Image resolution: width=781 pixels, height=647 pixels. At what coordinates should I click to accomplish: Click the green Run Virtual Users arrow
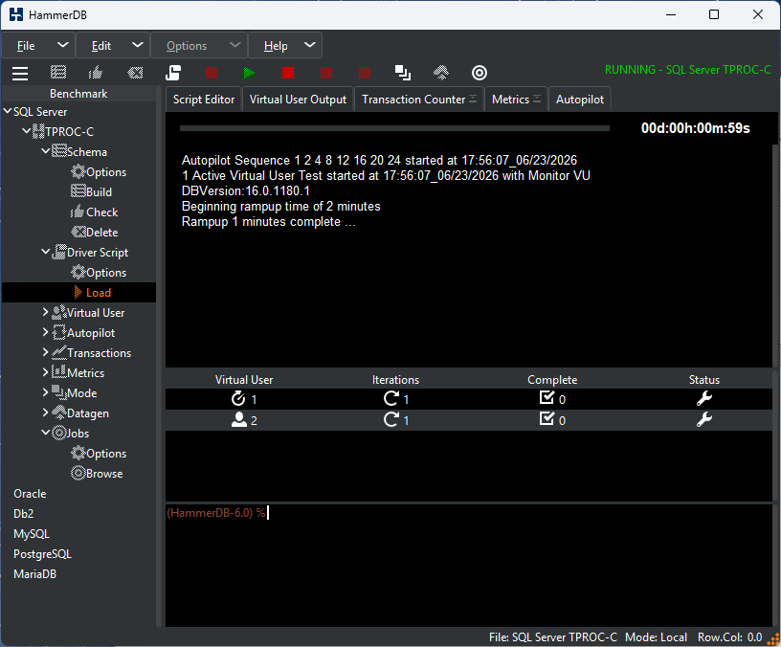click(249, 73)
